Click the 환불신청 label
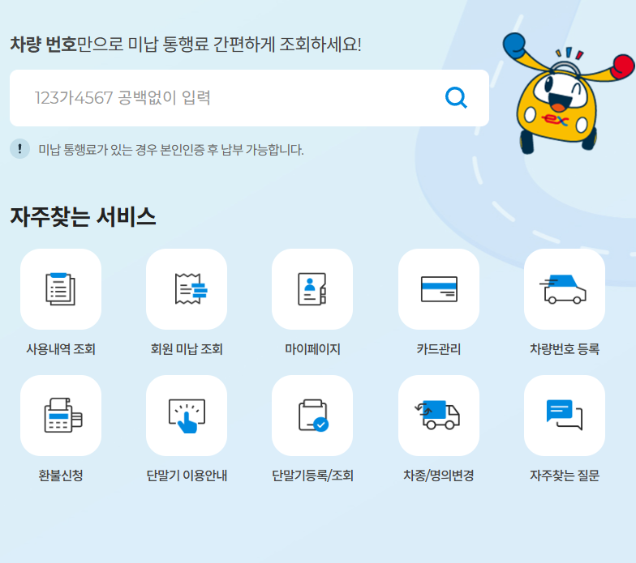The image size is (636, 563). 61,476
